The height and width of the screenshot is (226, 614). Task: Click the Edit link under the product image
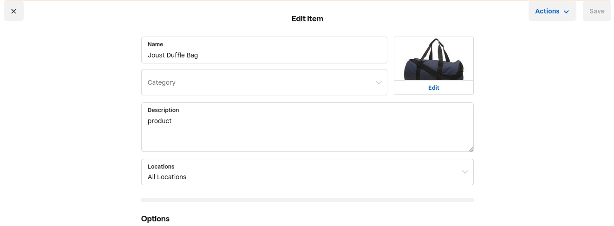(x=434, y=88)
